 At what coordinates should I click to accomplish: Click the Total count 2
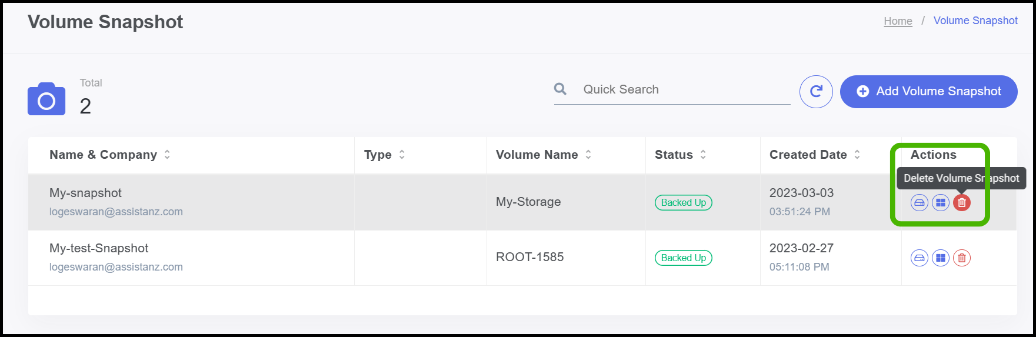pos(85,106)
